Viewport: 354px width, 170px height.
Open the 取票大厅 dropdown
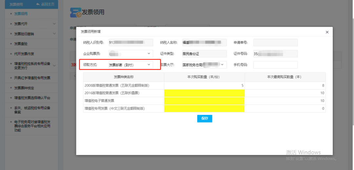[204, 65]
